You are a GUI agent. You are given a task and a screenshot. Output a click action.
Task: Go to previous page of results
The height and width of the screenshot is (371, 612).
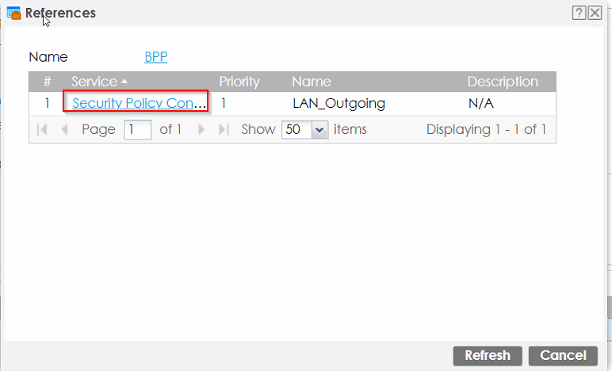coord(64,129)
